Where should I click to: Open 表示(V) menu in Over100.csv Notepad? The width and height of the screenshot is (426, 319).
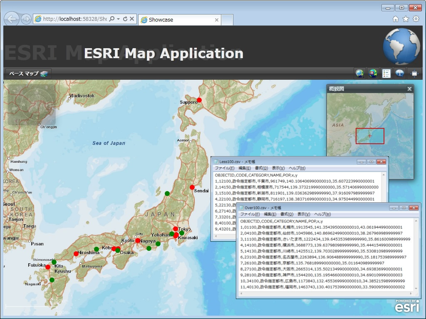[x=304, y=214]
